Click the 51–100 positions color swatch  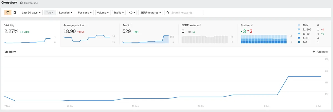299,29
